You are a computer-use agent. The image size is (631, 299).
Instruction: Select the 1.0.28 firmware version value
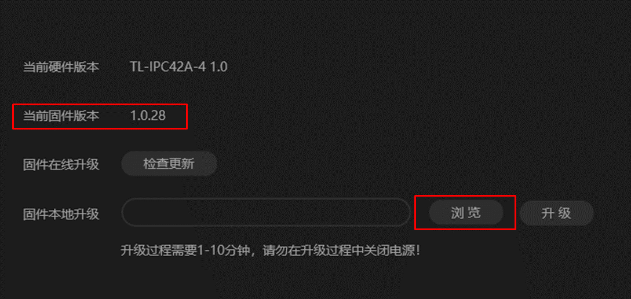click(x=148, y=116)
